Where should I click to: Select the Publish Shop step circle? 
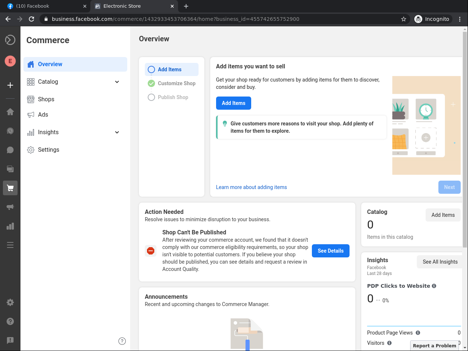click(151, 97)
